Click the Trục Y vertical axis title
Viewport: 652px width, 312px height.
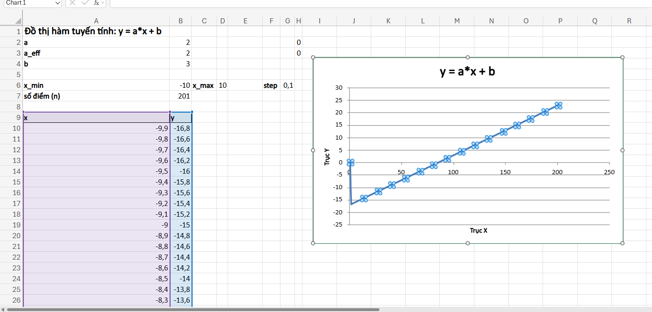pyautogui.click(x=327, y=156)
